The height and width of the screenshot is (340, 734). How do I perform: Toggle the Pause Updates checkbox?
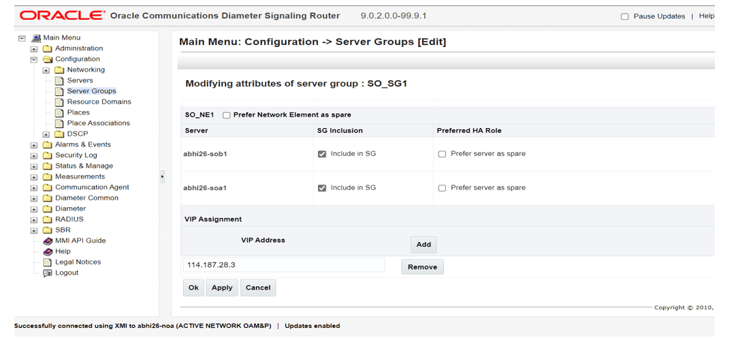point(624,16)
